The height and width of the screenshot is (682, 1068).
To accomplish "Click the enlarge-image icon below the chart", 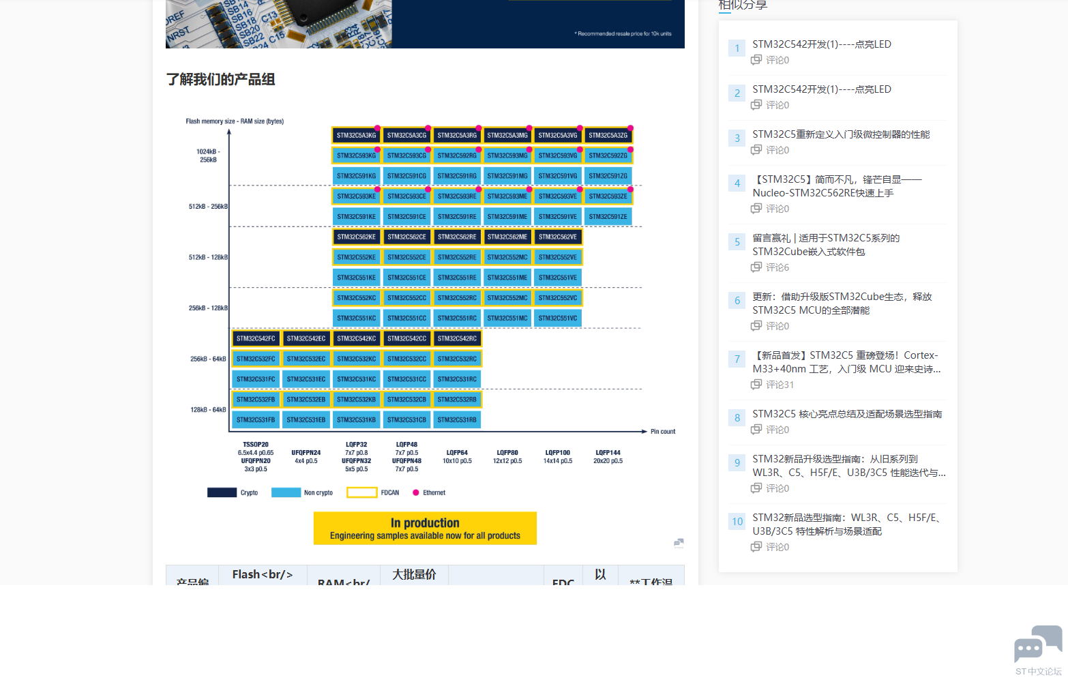I will click(x=679, y=543).
